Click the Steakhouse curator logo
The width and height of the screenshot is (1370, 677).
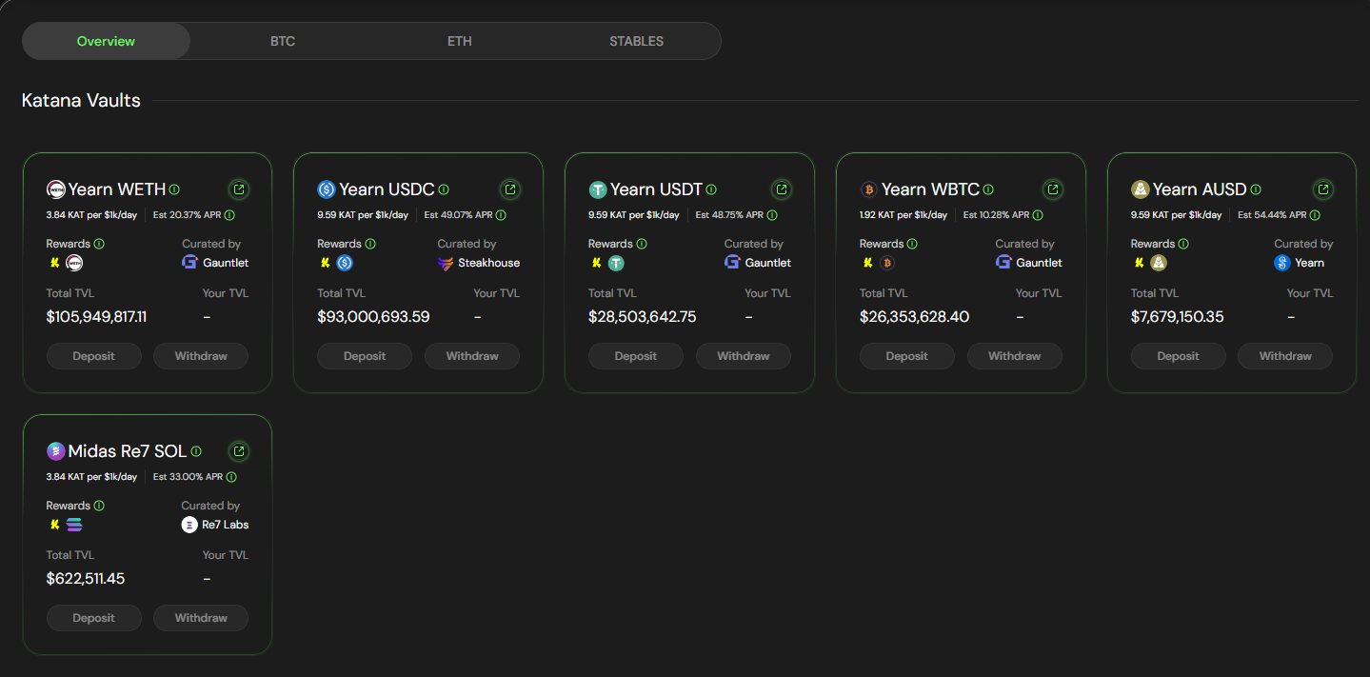(x=446, y=263)
